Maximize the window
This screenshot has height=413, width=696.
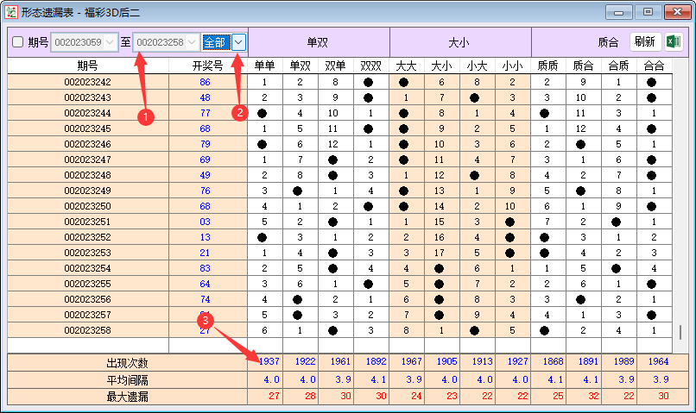[x=648, y=12]
